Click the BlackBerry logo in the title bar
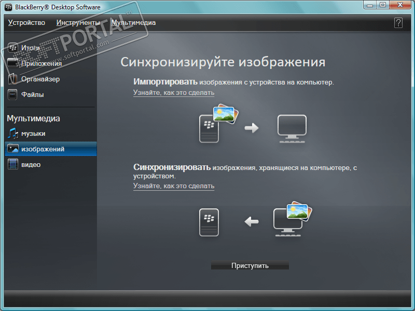The image size is (415, 311). 8,7
